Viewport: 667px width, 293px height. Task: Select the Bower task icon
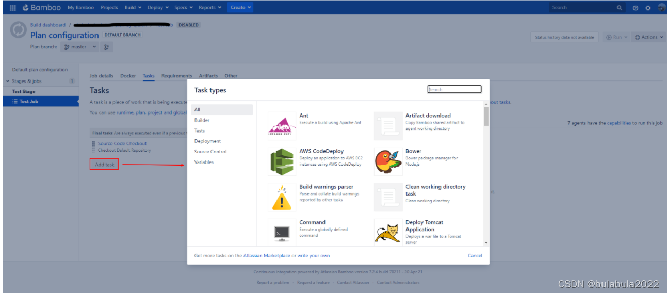388,161
